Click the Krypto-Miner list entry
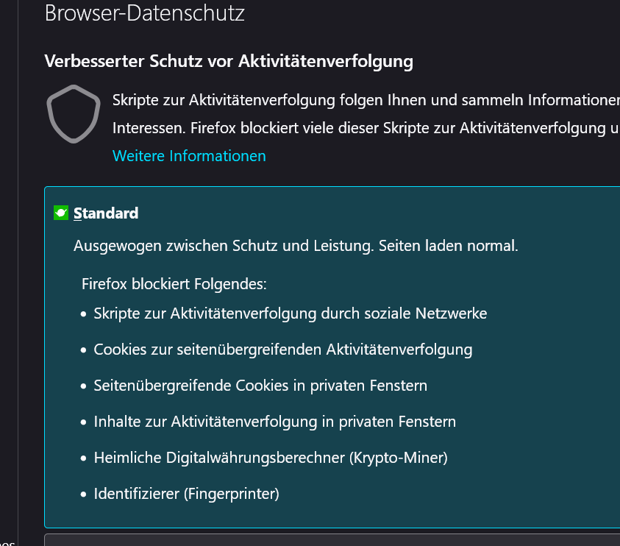 coord(271,458)
